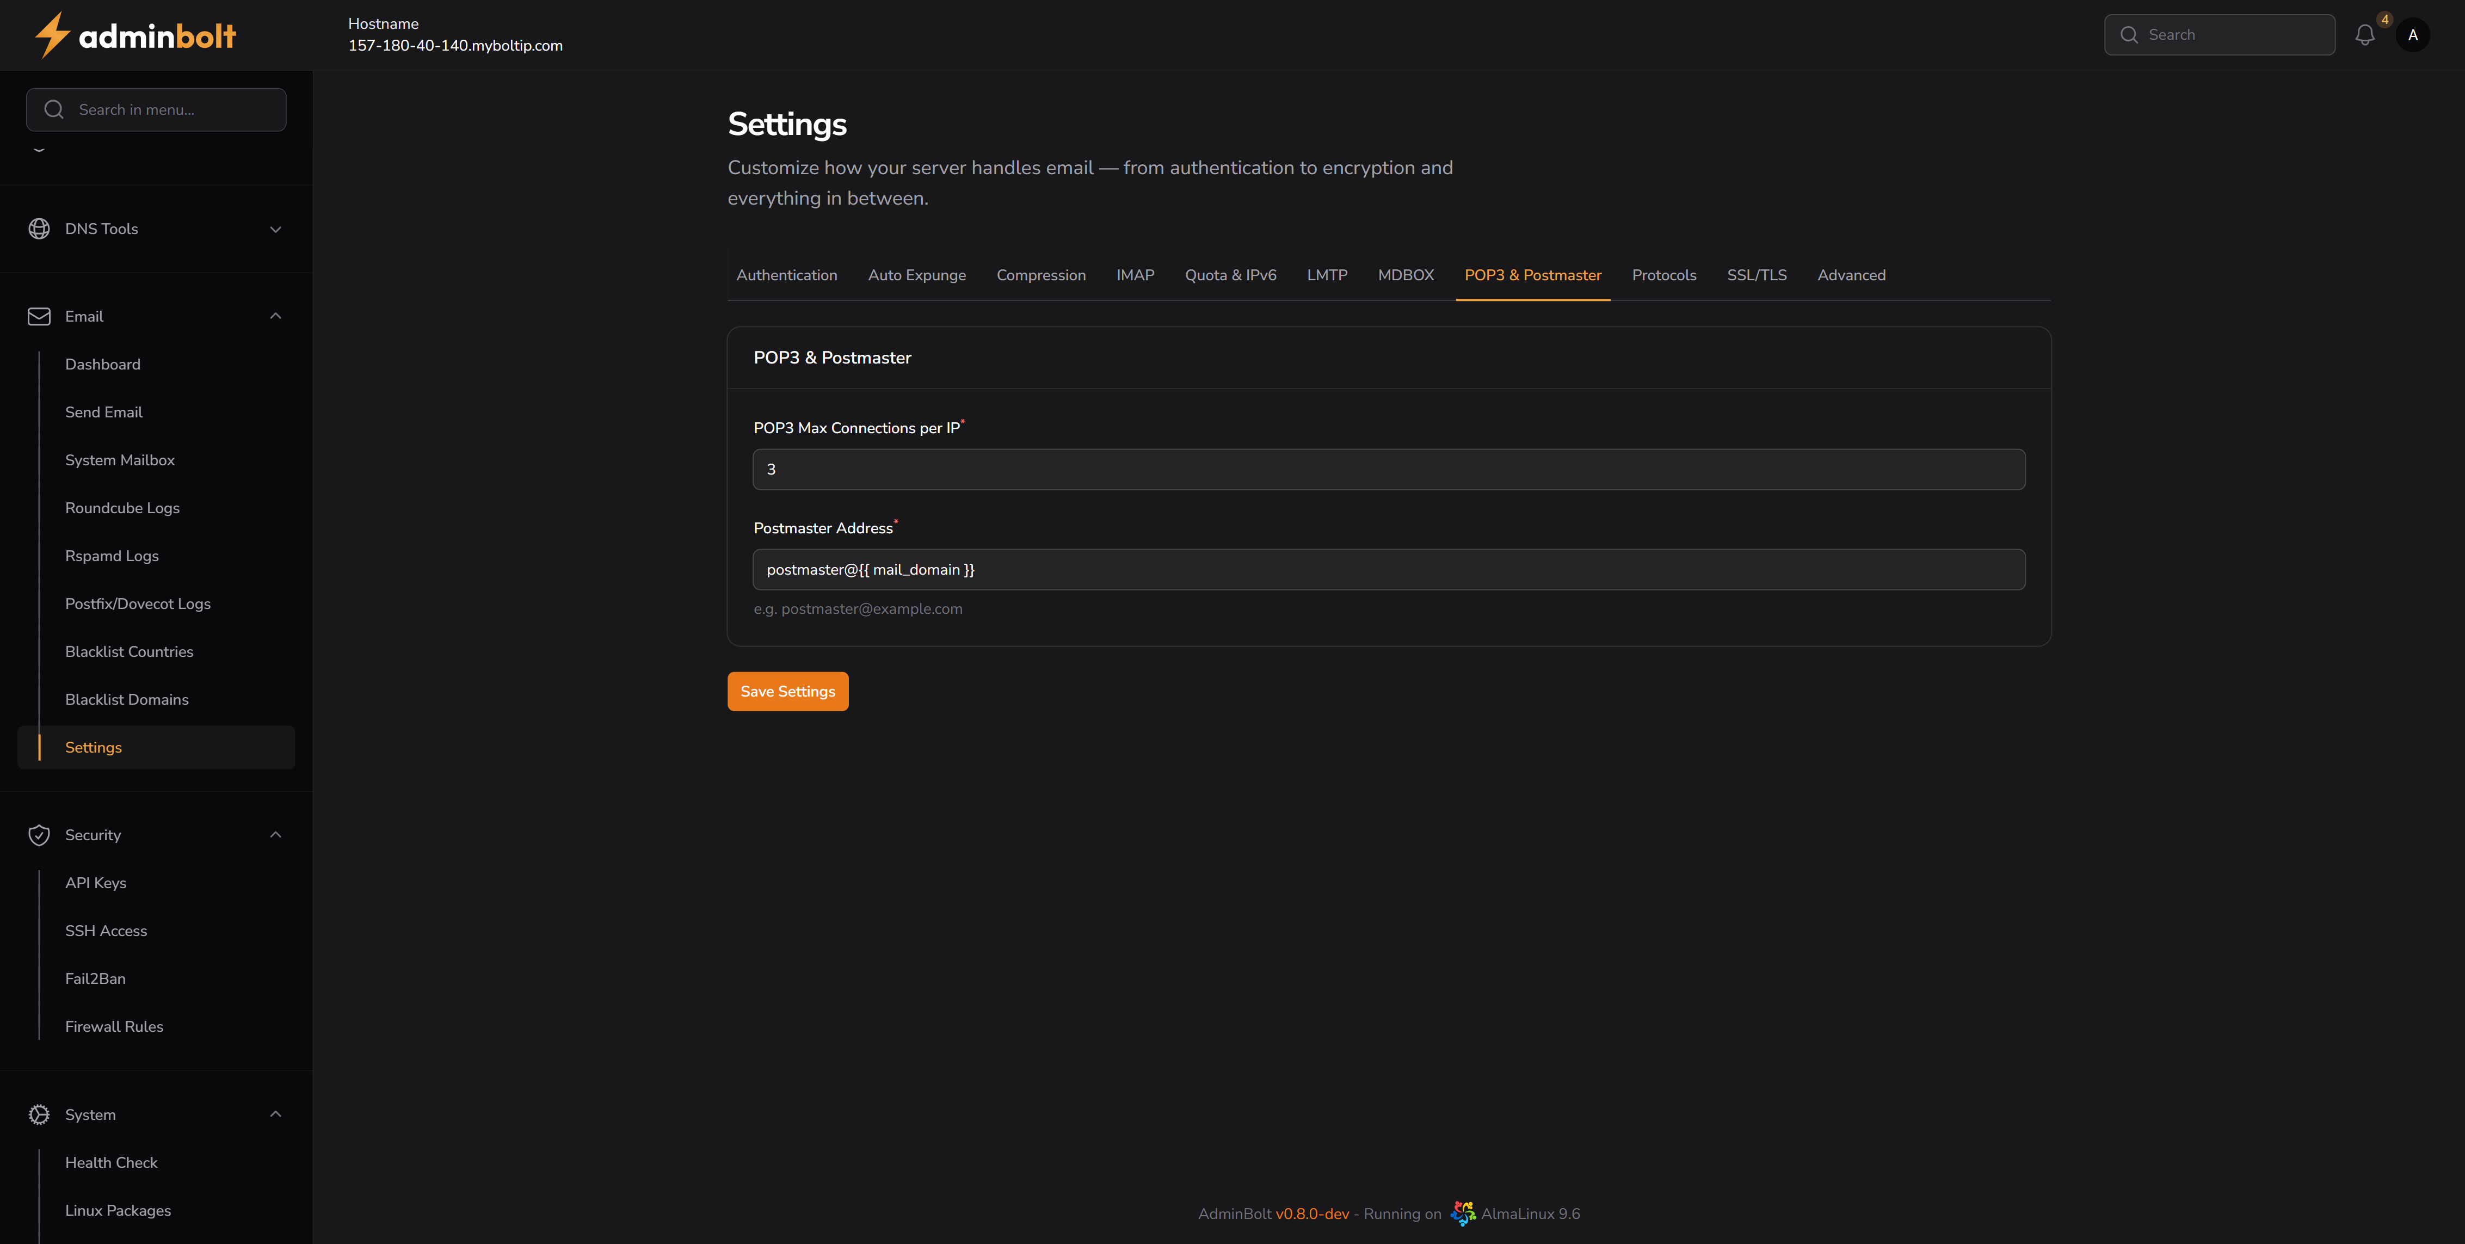Image resolution: width=2465 pixels, height=1244 pixels.
Task: Collapse the Security section chevron
Action: click(275, 835)
